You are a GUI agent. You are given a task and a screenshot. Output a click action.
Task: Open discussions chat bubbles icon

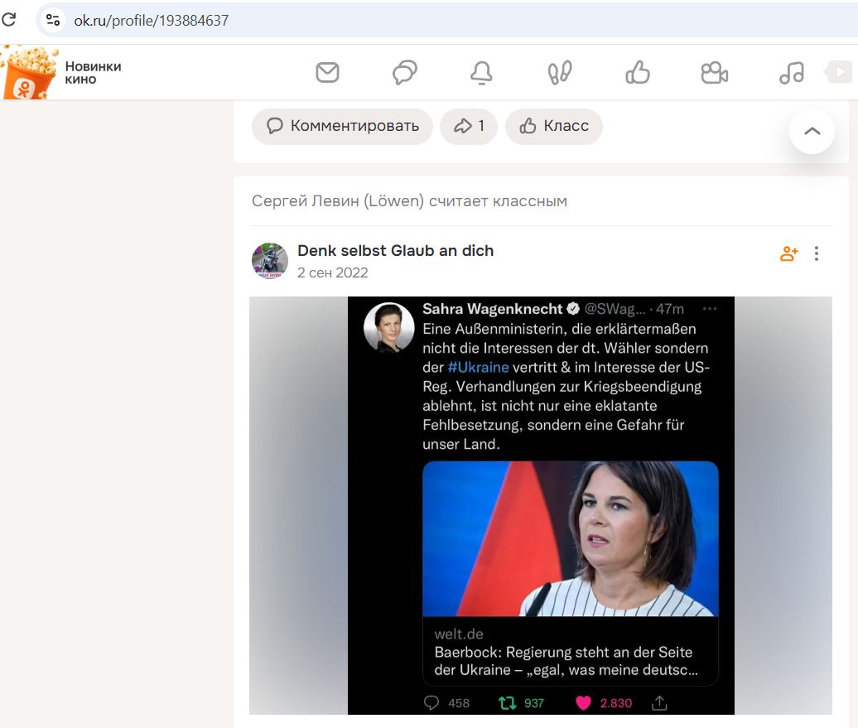point(405,72)
